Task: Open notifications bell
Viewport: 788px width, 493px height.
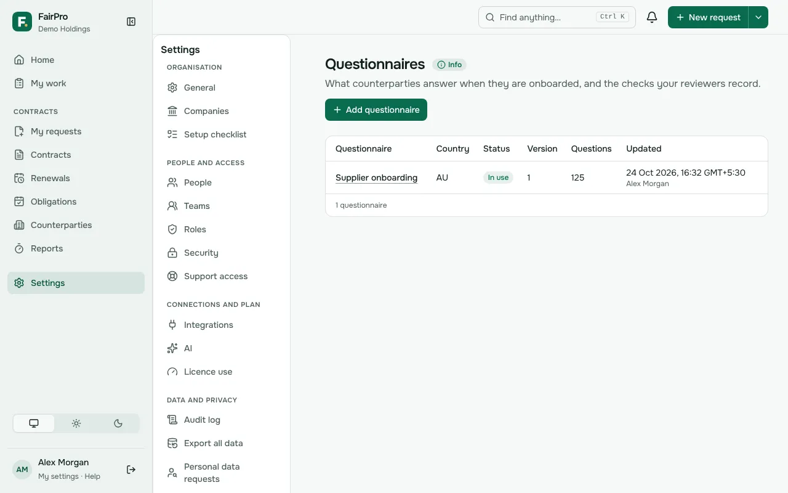Action: point(652,17)
